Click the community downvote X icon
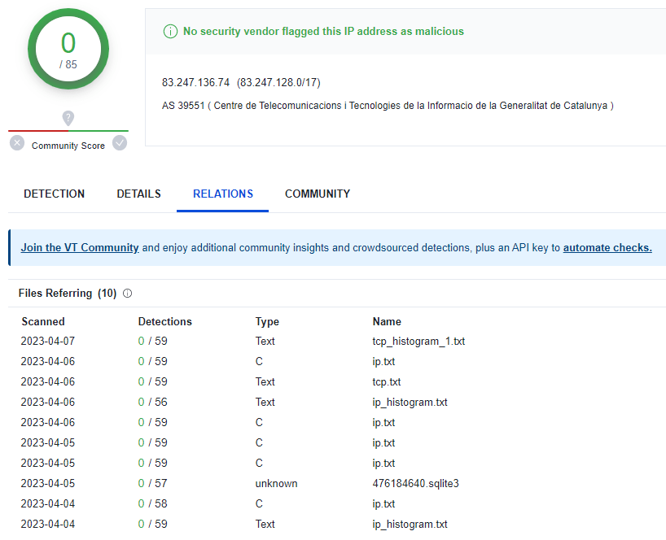 (x=17, y=143)
